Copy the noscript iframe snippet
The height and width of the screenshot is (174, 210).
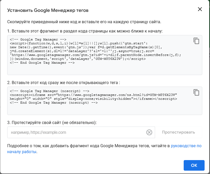[x=196, y=92]
